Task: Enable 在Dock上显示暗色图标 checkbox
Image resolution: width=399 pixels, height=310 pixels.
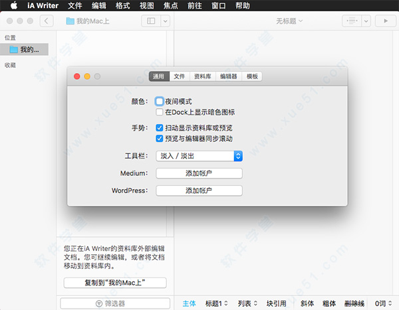Action: tap(160, 112)
